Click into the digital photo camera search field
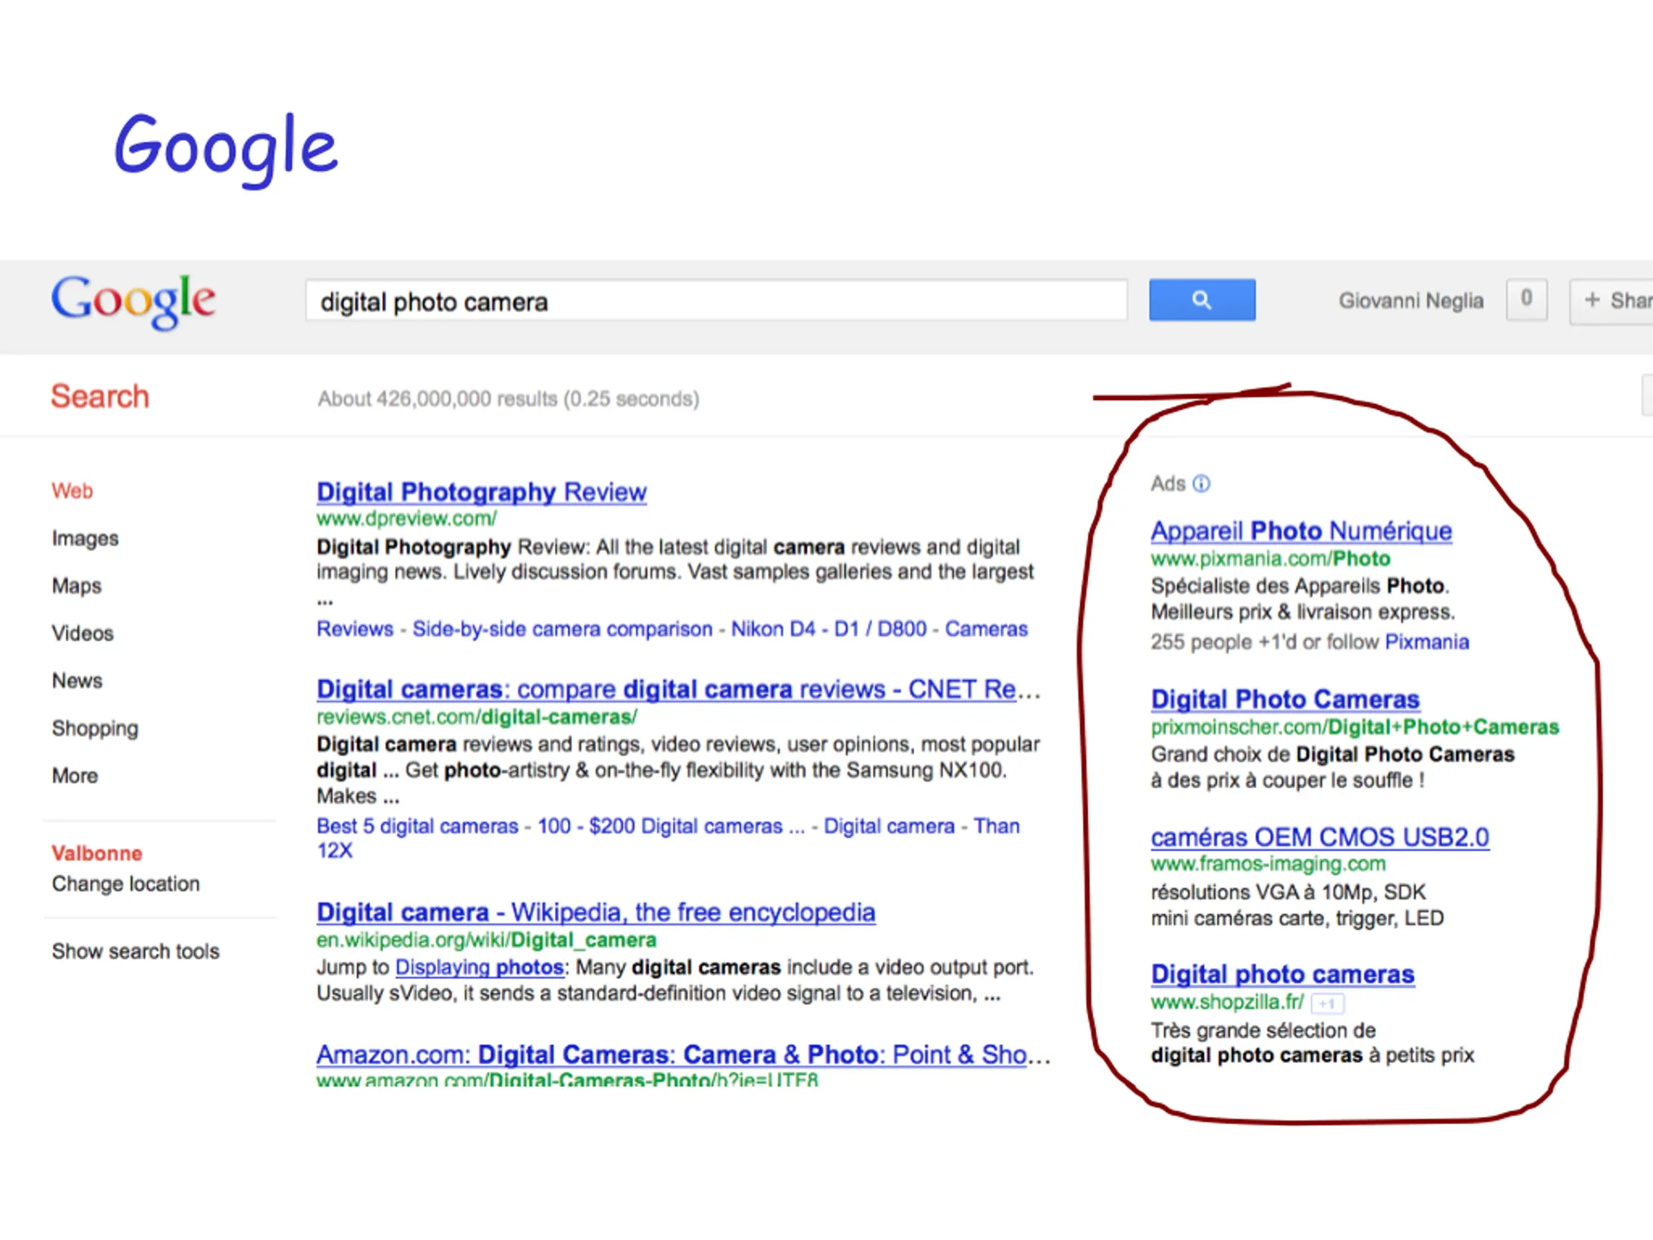Image resolution: width=1653 pixels, height=1240 pixels. click(716, 300)
